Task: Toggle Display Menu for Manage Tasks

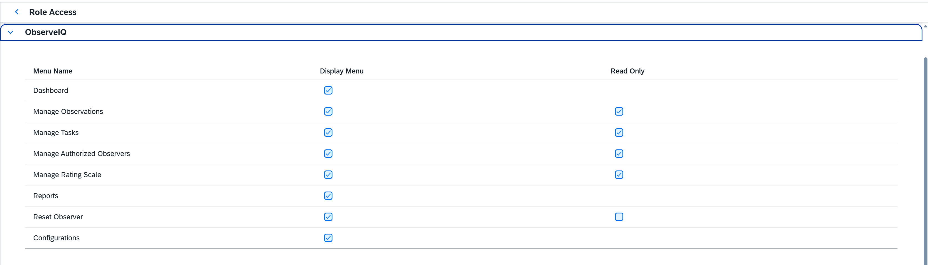Action: (328, 132)
